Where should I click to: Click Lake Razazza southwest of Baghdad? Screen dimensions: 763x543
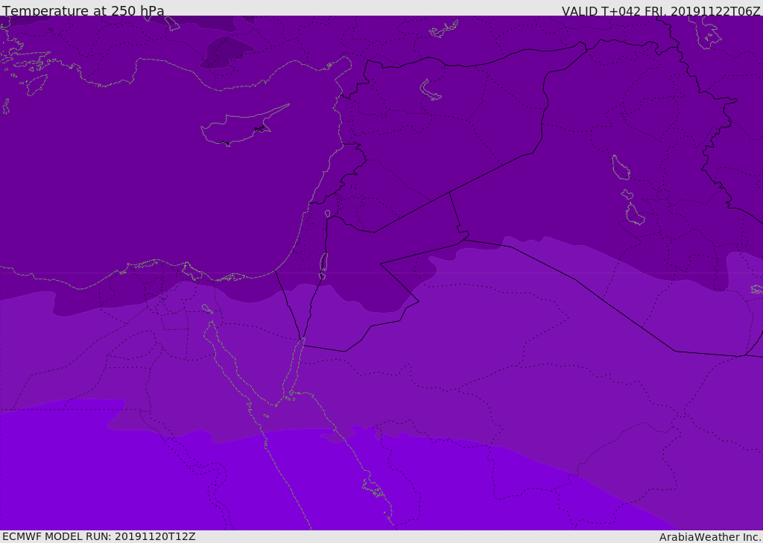[635, 215]
